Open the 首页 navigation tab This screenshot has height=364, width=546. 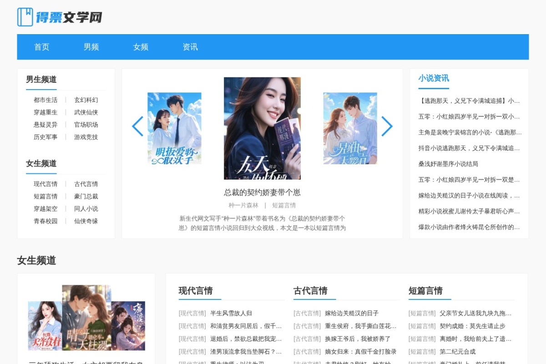point(42,47)
